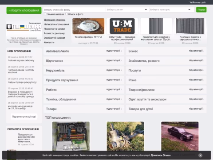
Task: Open the 'Нерухомість' category
Action: click(55, 71)
